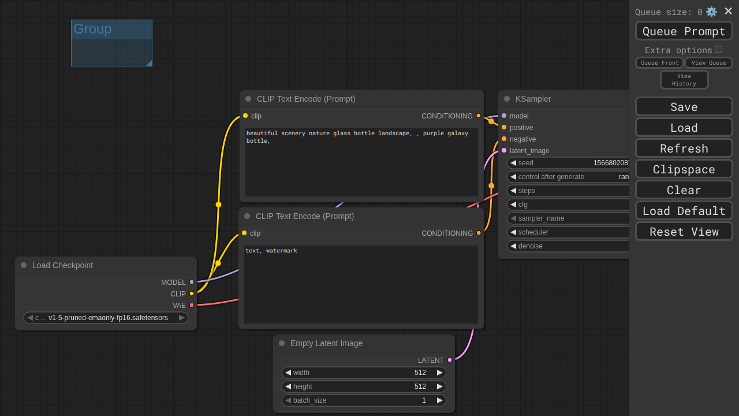The image size is (739, 416).
Task: Open View Queue
Action: pyautogui.click(x=708, y=63)
